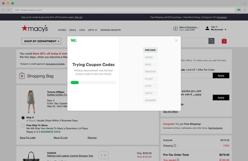Click the Coach tote bag thumbnail
The image size is (248, 161).
coord(31,156)
